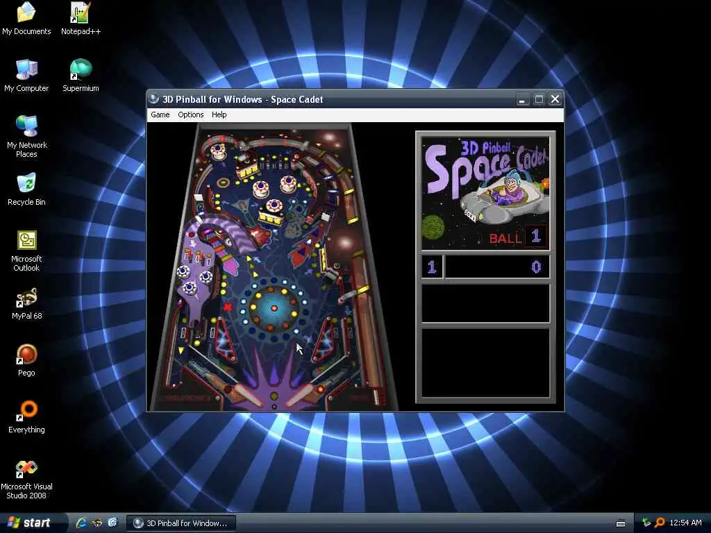Click the BALL 1 counter
The height and width of the screenshot is (533, 711).
[x=518, y=237]
